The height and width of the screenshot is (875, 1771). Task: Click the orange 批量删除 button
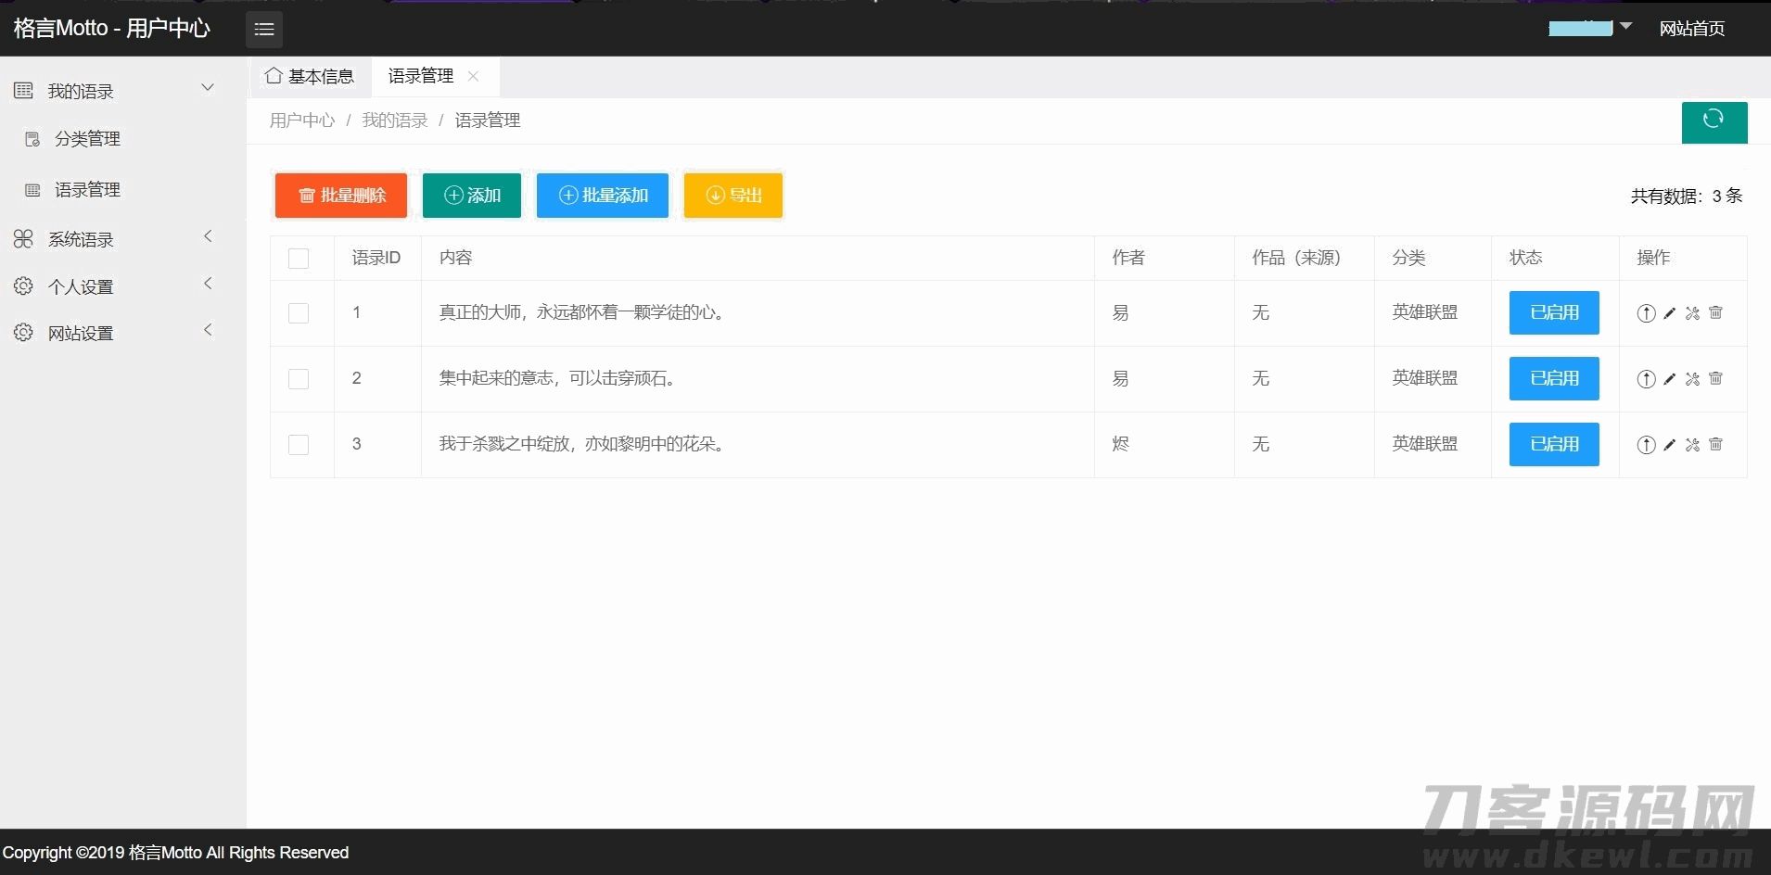point(340,196)
